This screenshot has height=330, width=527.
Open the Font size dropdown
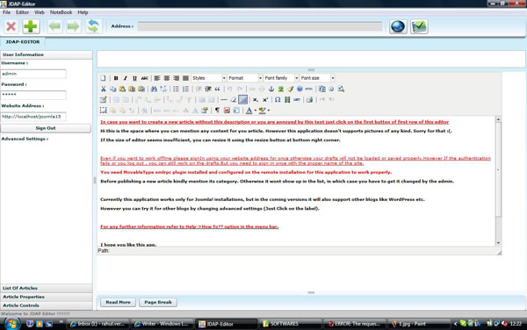coord(317,78)
